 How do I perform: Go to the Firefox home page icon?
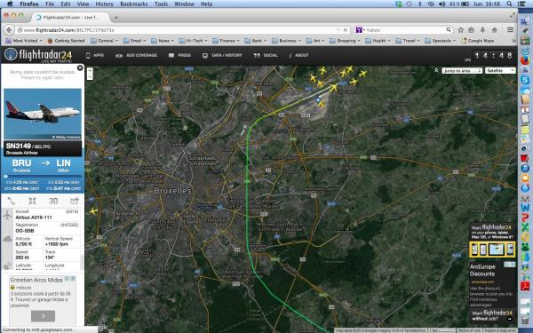coord(494,30)
